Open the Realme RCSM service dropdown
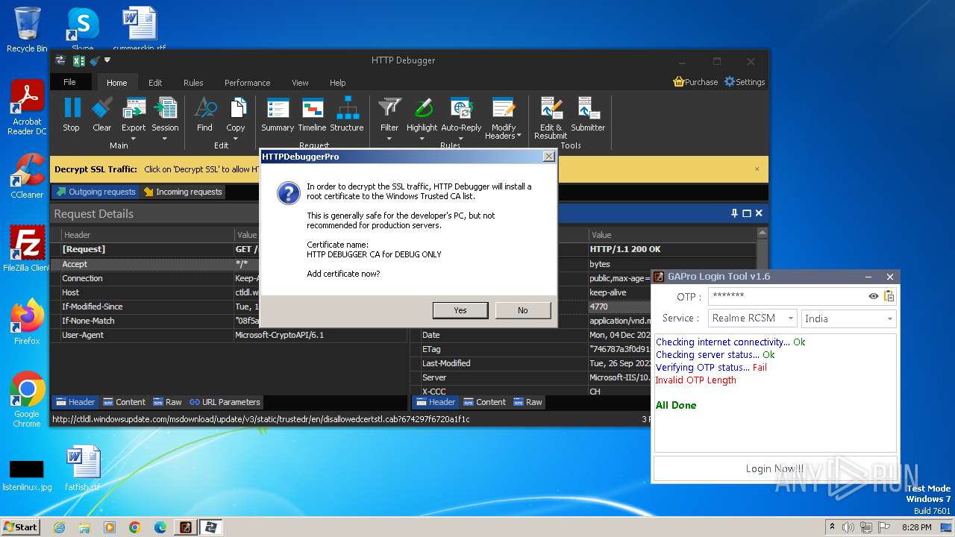 [x=752, y=318]
